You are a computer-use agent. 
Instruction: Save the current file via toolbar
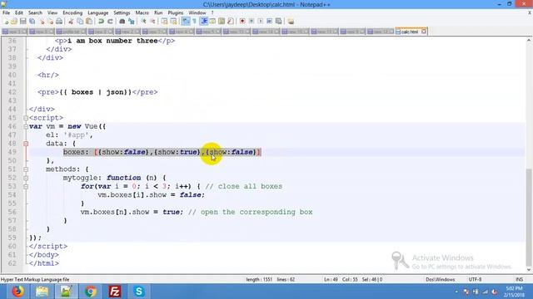(22, 22)
